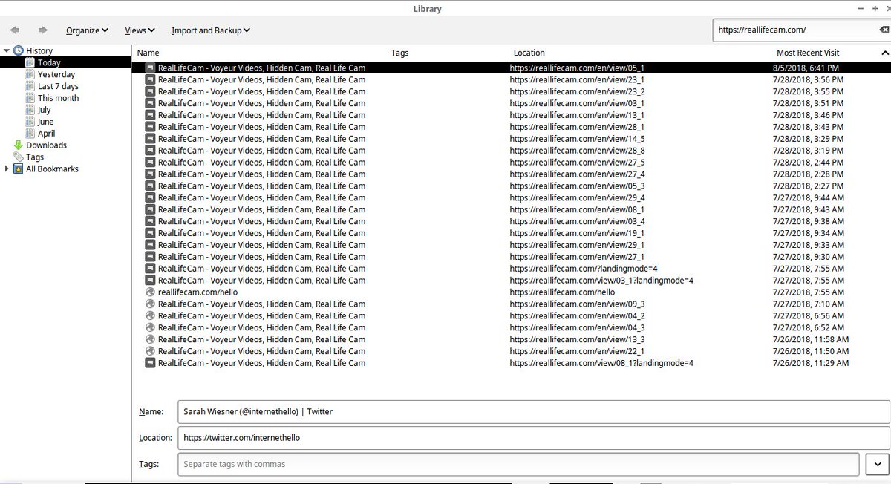Select the row with location reallifecam.com/?landingmode=4

511,269
